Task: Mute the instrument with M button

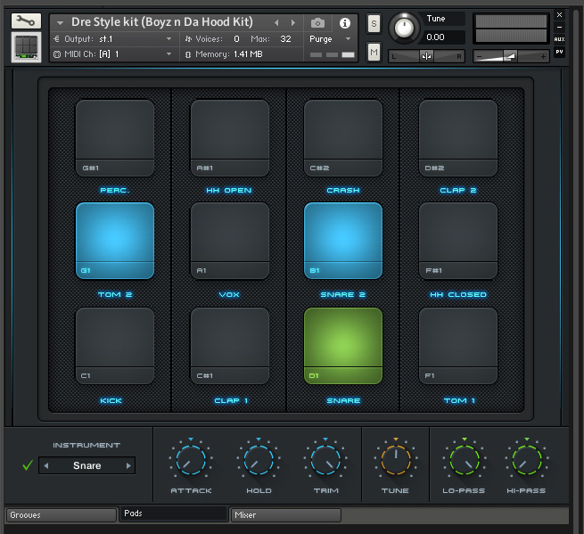Action: (x=374, y=52)
